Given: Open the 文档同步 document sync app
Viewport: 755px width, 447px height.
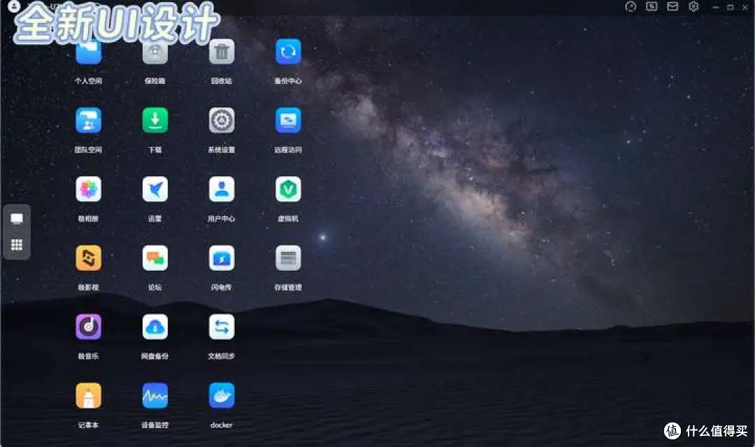Looking at the screenshot, I should (222, 327).
